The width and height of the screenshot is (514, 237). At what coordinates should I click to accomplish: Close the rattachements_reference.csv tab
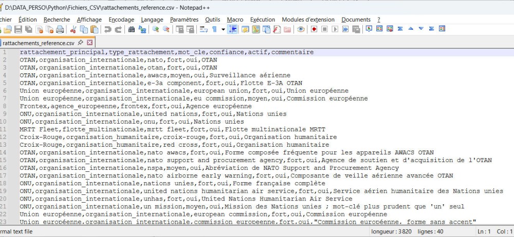89,43
